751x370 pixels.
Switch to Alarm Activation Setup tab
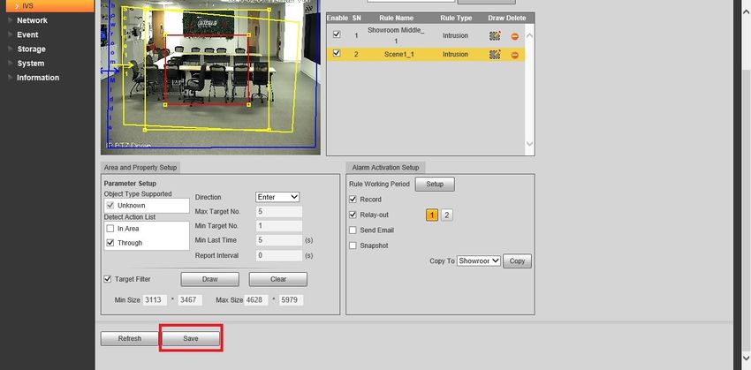[385, 167]
